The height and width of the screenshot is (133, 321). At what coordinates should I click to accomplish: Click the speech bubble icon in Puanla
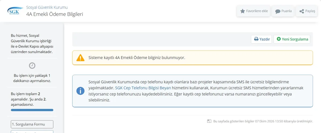pos(278,11)
